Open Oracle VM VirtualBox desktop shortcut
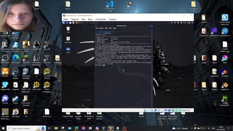 [26, 74]
